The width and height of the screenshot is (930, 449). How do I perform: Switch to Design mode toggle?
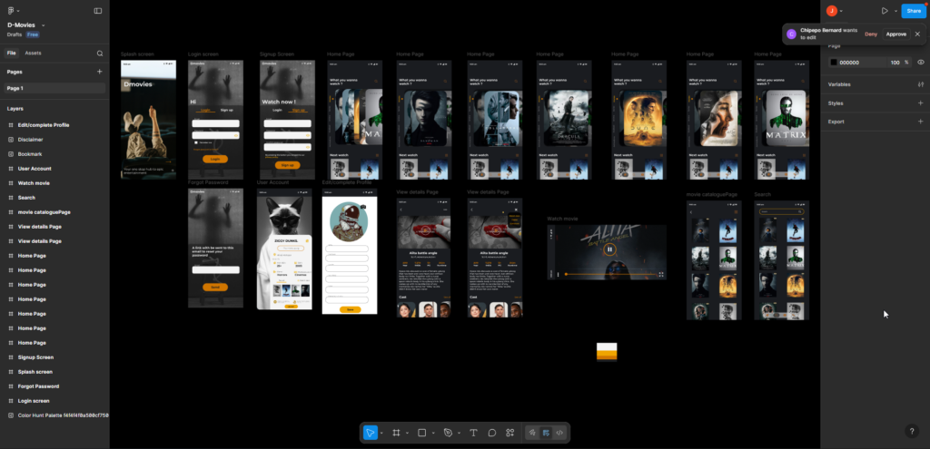tap(546, 433)
